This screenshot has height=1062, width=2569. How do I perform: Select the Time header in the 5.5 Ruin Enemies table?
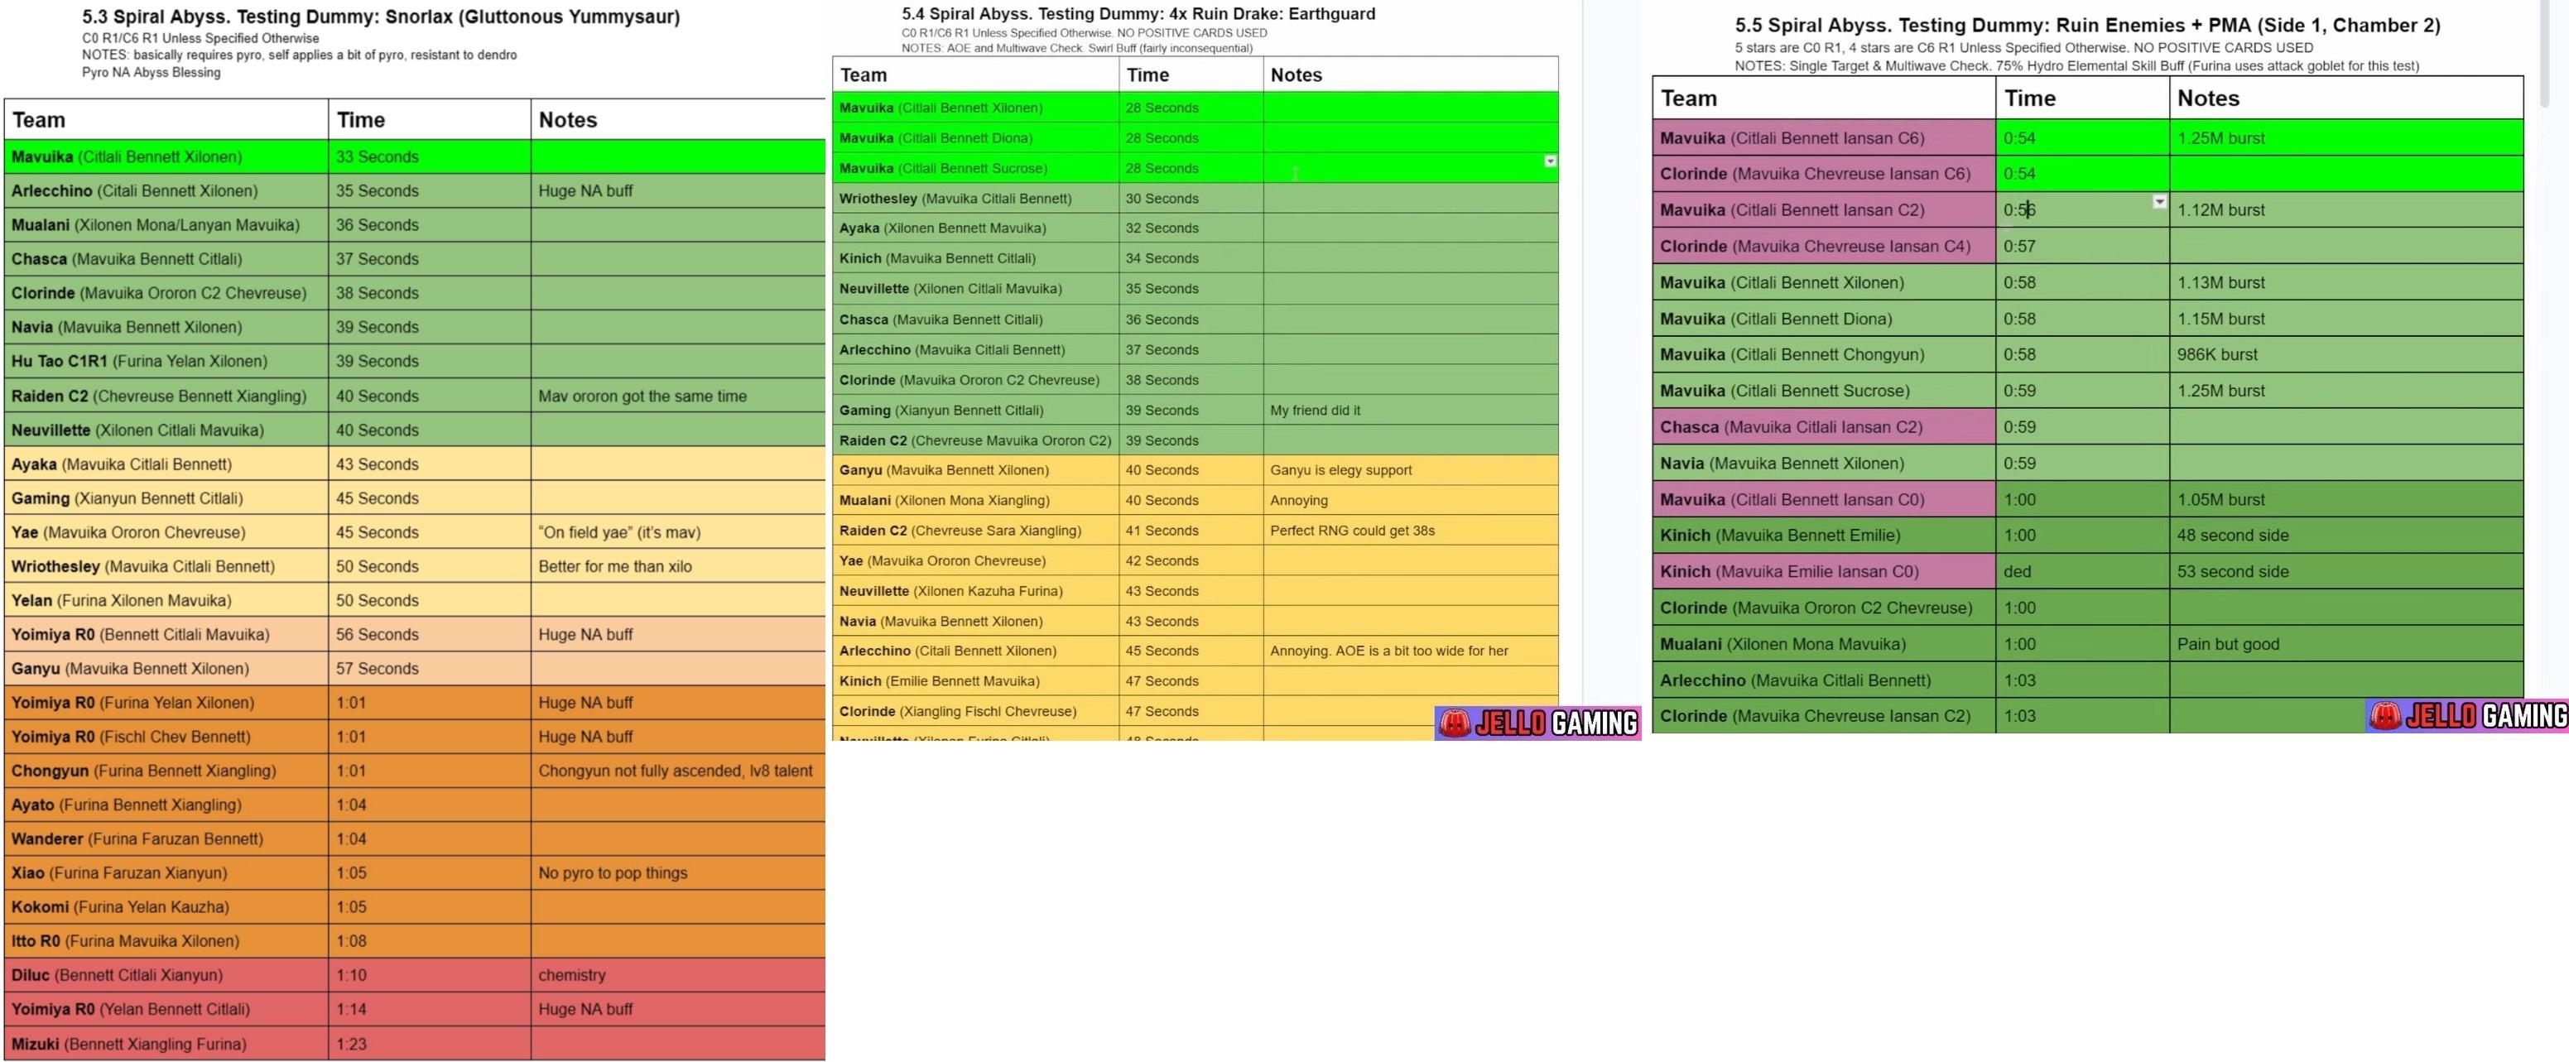2082,98
